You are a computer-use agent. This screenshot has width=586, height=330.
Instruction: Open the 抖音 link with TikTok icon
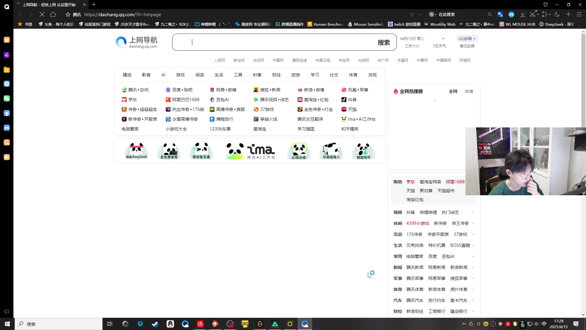[x=349, y=100]
